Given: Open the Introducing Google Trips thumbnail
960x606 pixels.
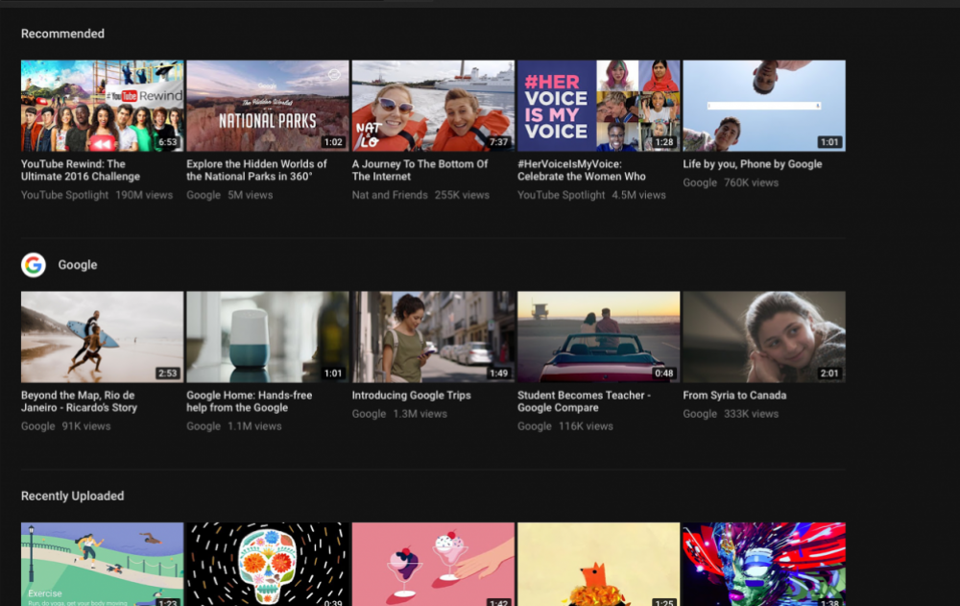Looking at the screenshot, I should pos(433,337).
